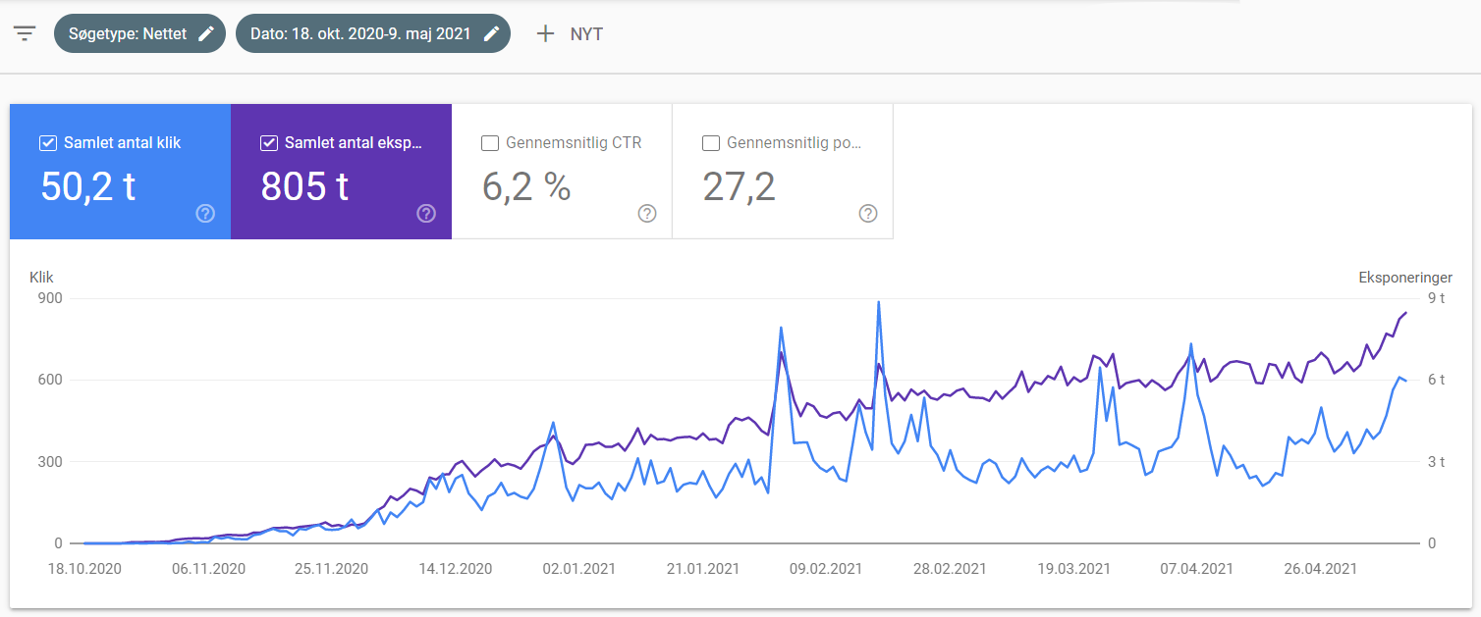Open help icon on Samlet antal klik card
The width and height of the screenshot is (1481, 617).
205,213
